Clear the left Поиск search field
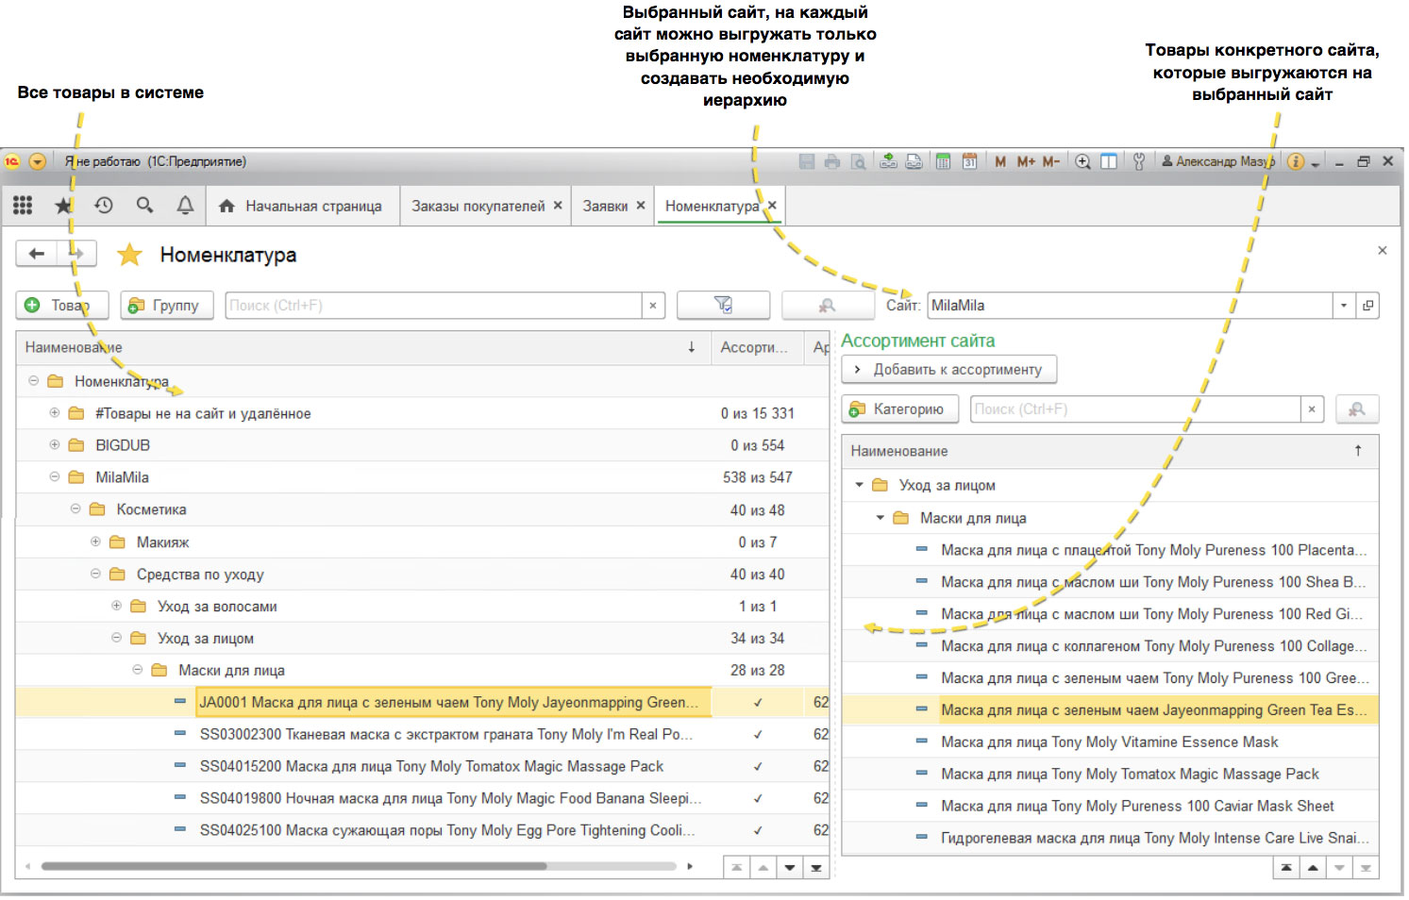 [652, 306]
